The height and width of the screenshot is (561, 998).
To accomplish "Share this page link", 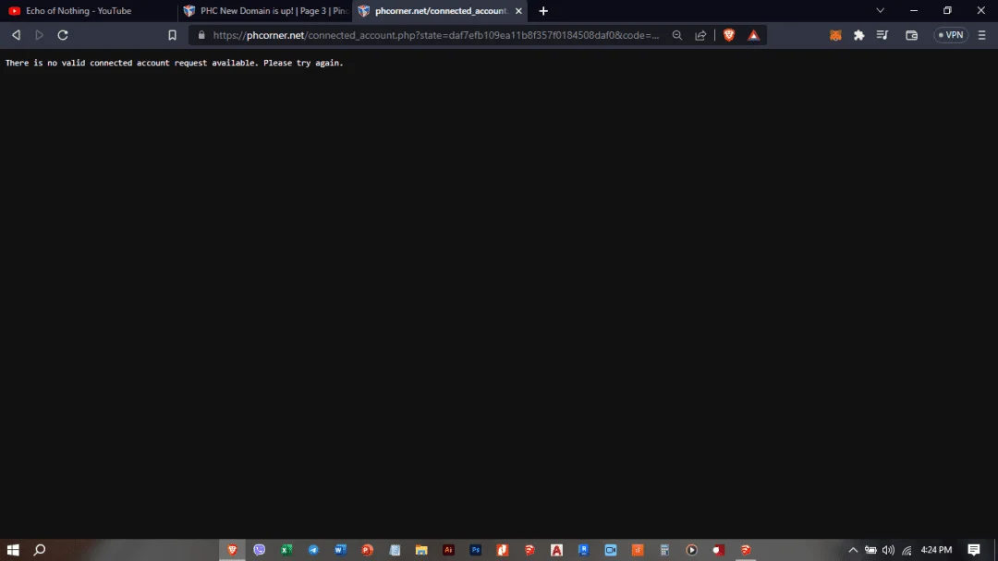I will click(x=700, y=36).
